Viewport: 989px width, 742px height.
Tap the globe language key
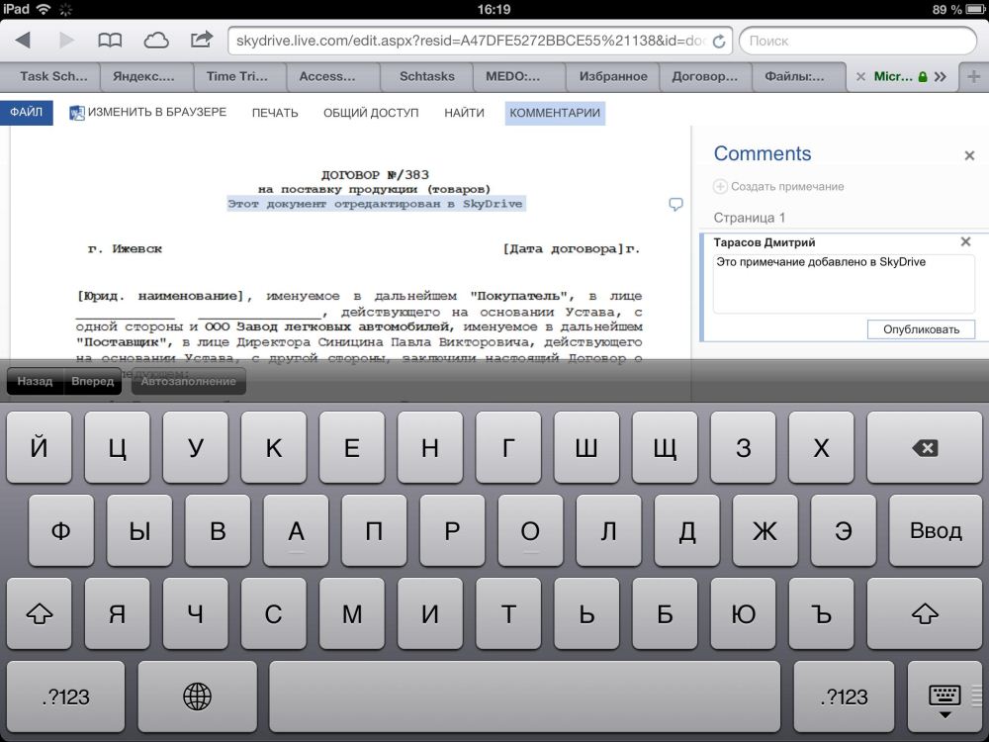[197, 696]
